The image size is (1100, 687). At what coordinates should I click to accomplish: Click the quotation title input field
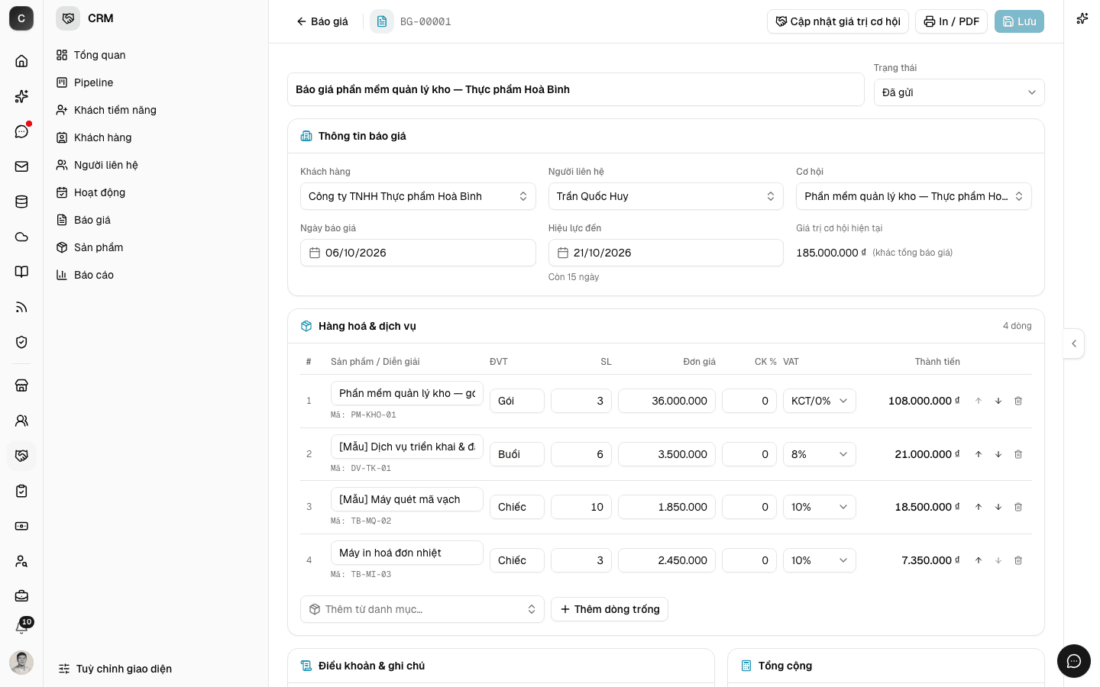click(x=575, y=89)
